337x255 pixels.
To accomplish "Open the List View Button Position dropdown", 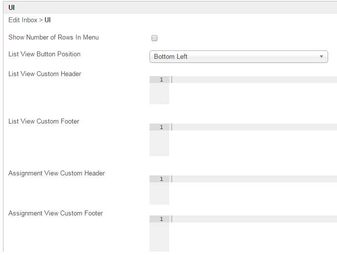I will [238, 57].
